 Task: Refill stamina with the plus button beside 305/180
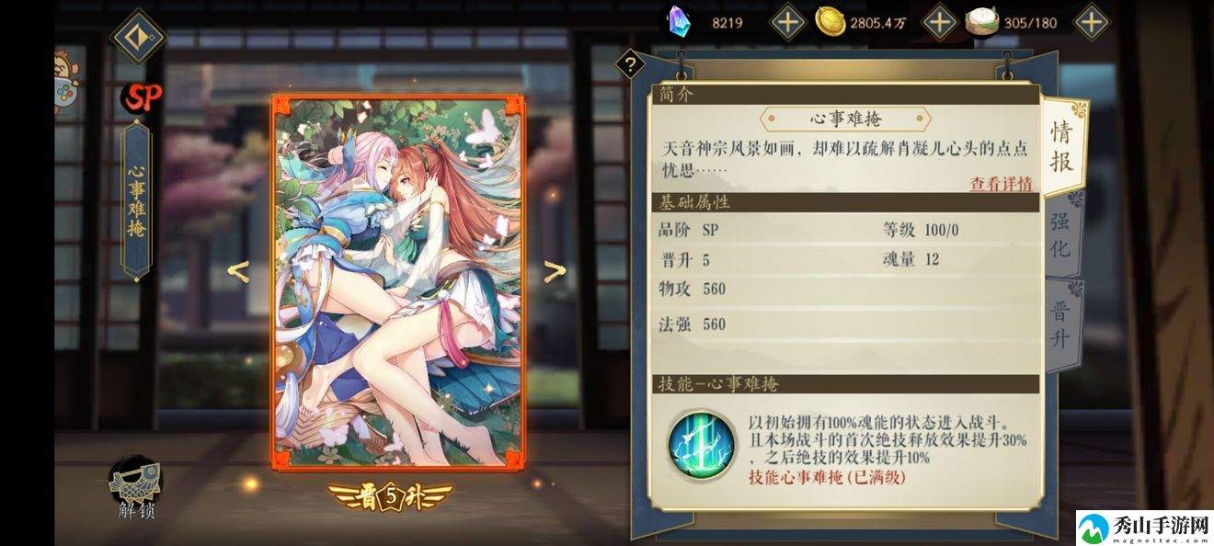pyautogui.click(x=1091, y=22)
